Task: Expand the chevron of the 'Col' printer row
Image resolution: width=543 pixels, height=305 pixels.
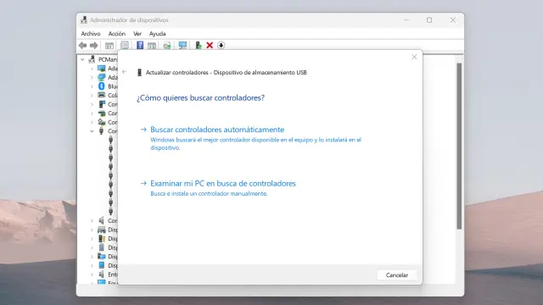Action: [92, 96]
